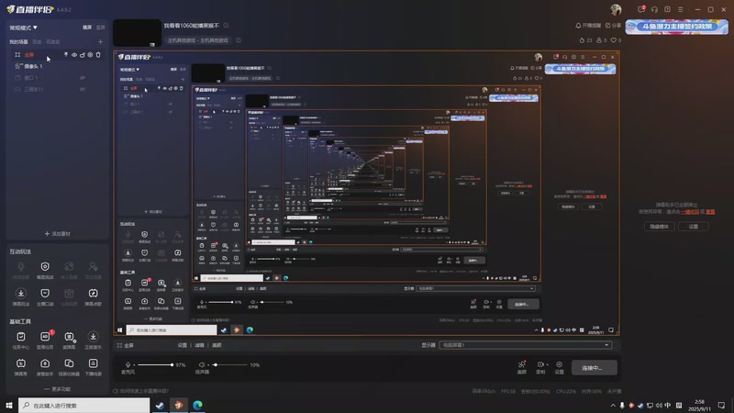
Task: Click the 分享 share button
Action: [x=613, y=26]
